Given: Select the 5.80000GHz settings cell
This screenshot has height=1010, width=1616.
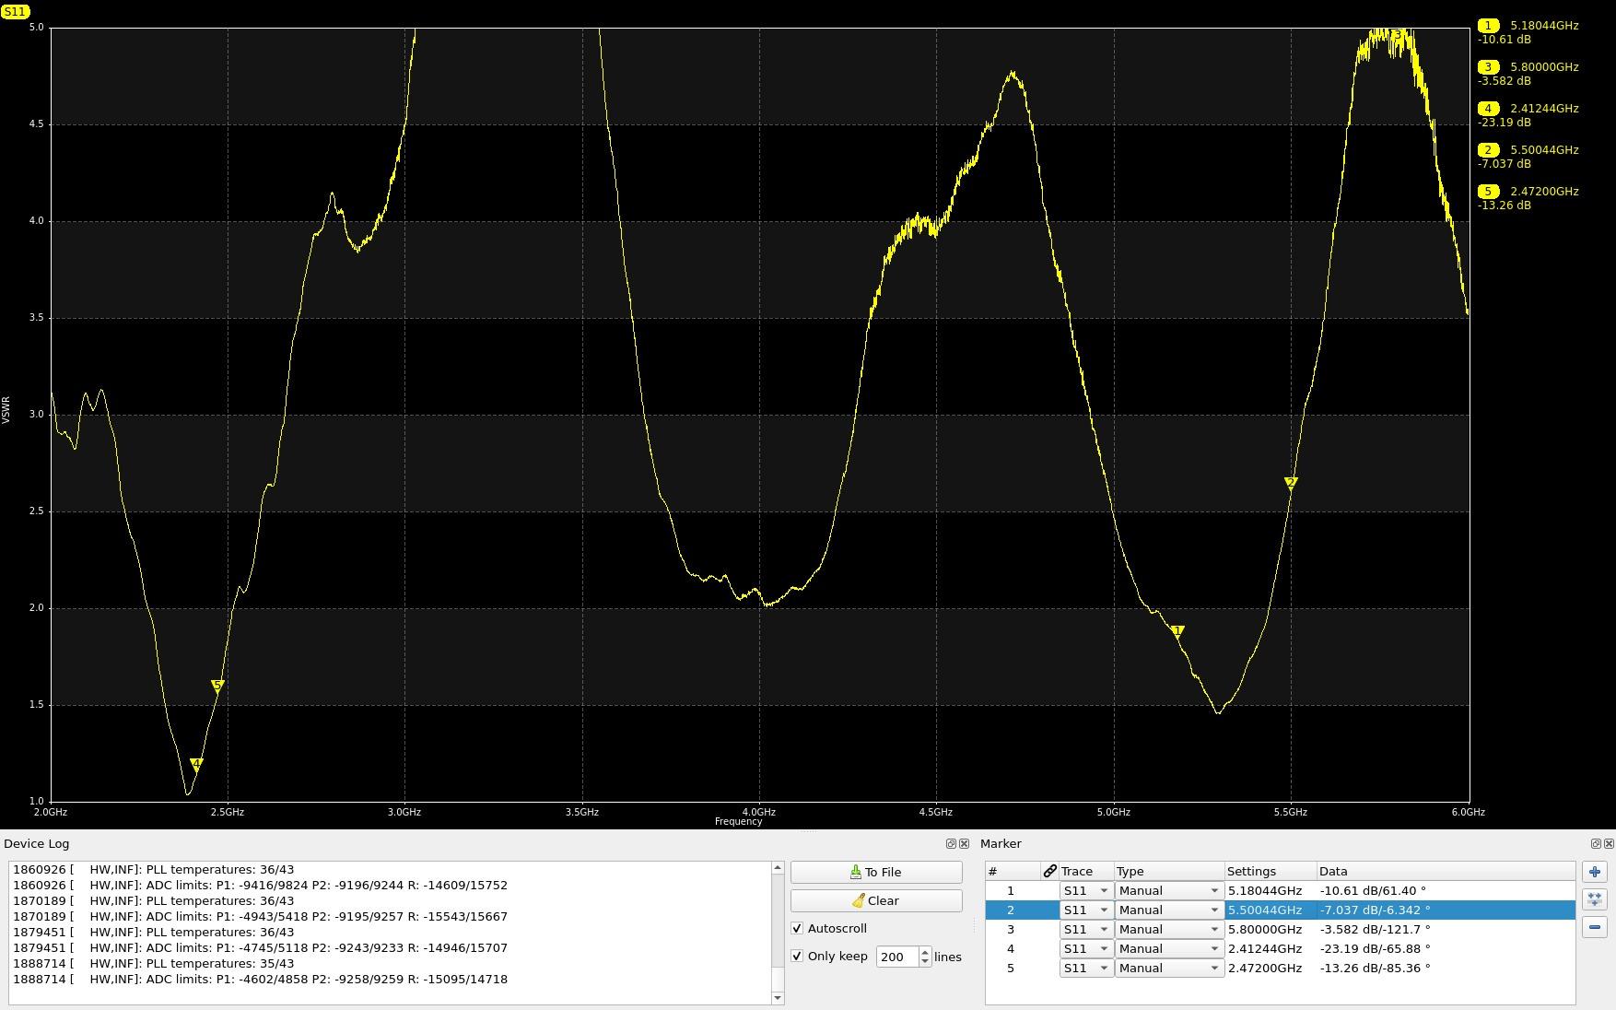Looking at the screenshot, I should (x=1271, y=930).
